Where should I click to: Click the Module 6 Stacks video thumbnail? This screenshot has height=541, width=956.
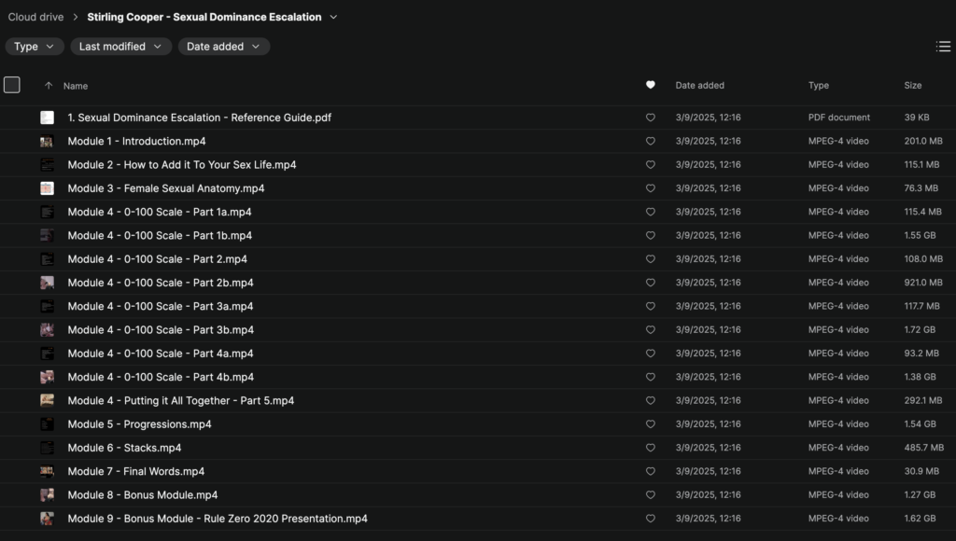click(47, 448)
